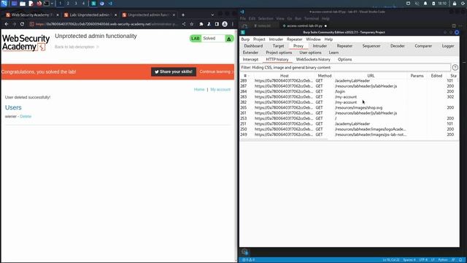Click the Web Security Academy logo
The image size is (467, 263).
[x=26, y=42]
